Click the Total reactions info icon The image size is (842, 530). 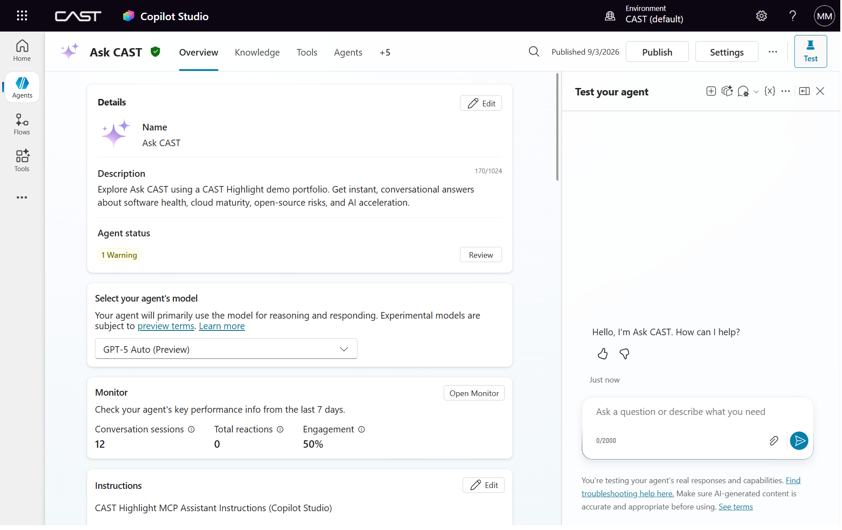click(280, 429)
